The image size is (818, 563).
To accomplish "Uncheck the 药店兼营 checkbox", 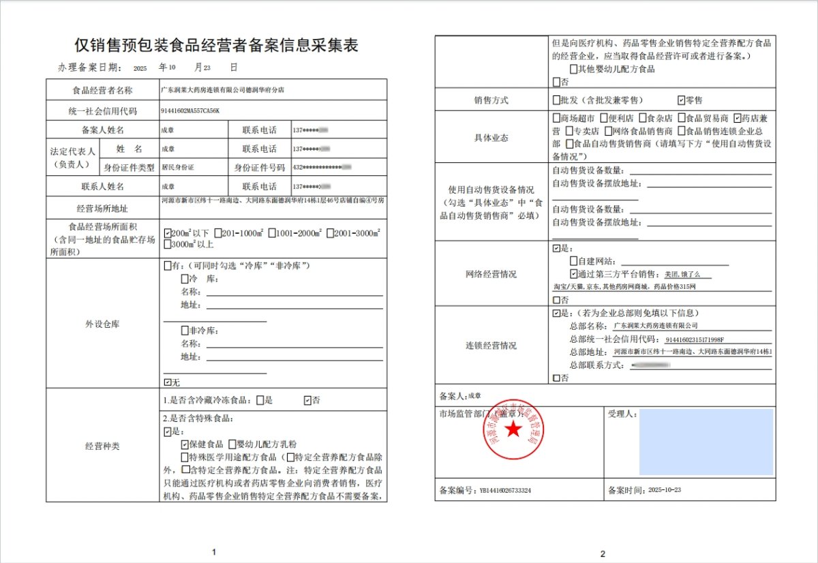I will (737, 117).
